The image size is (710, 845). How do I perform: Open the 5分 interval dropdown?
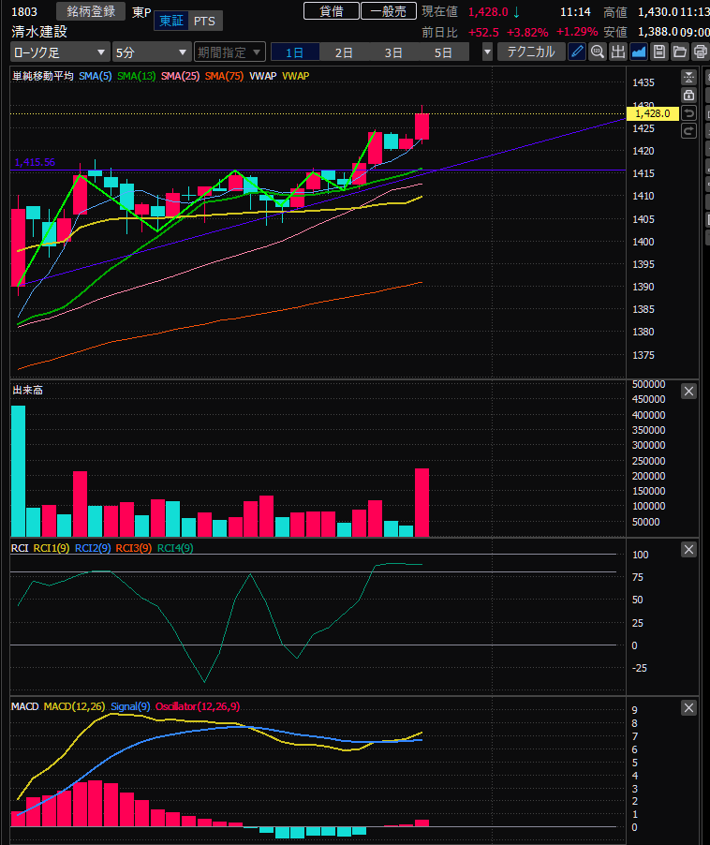pos(151,52)
